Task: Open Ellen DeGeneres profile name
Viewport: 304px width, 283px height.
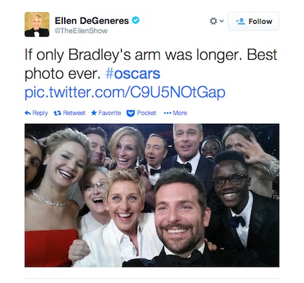Action: tap(92, 20)
